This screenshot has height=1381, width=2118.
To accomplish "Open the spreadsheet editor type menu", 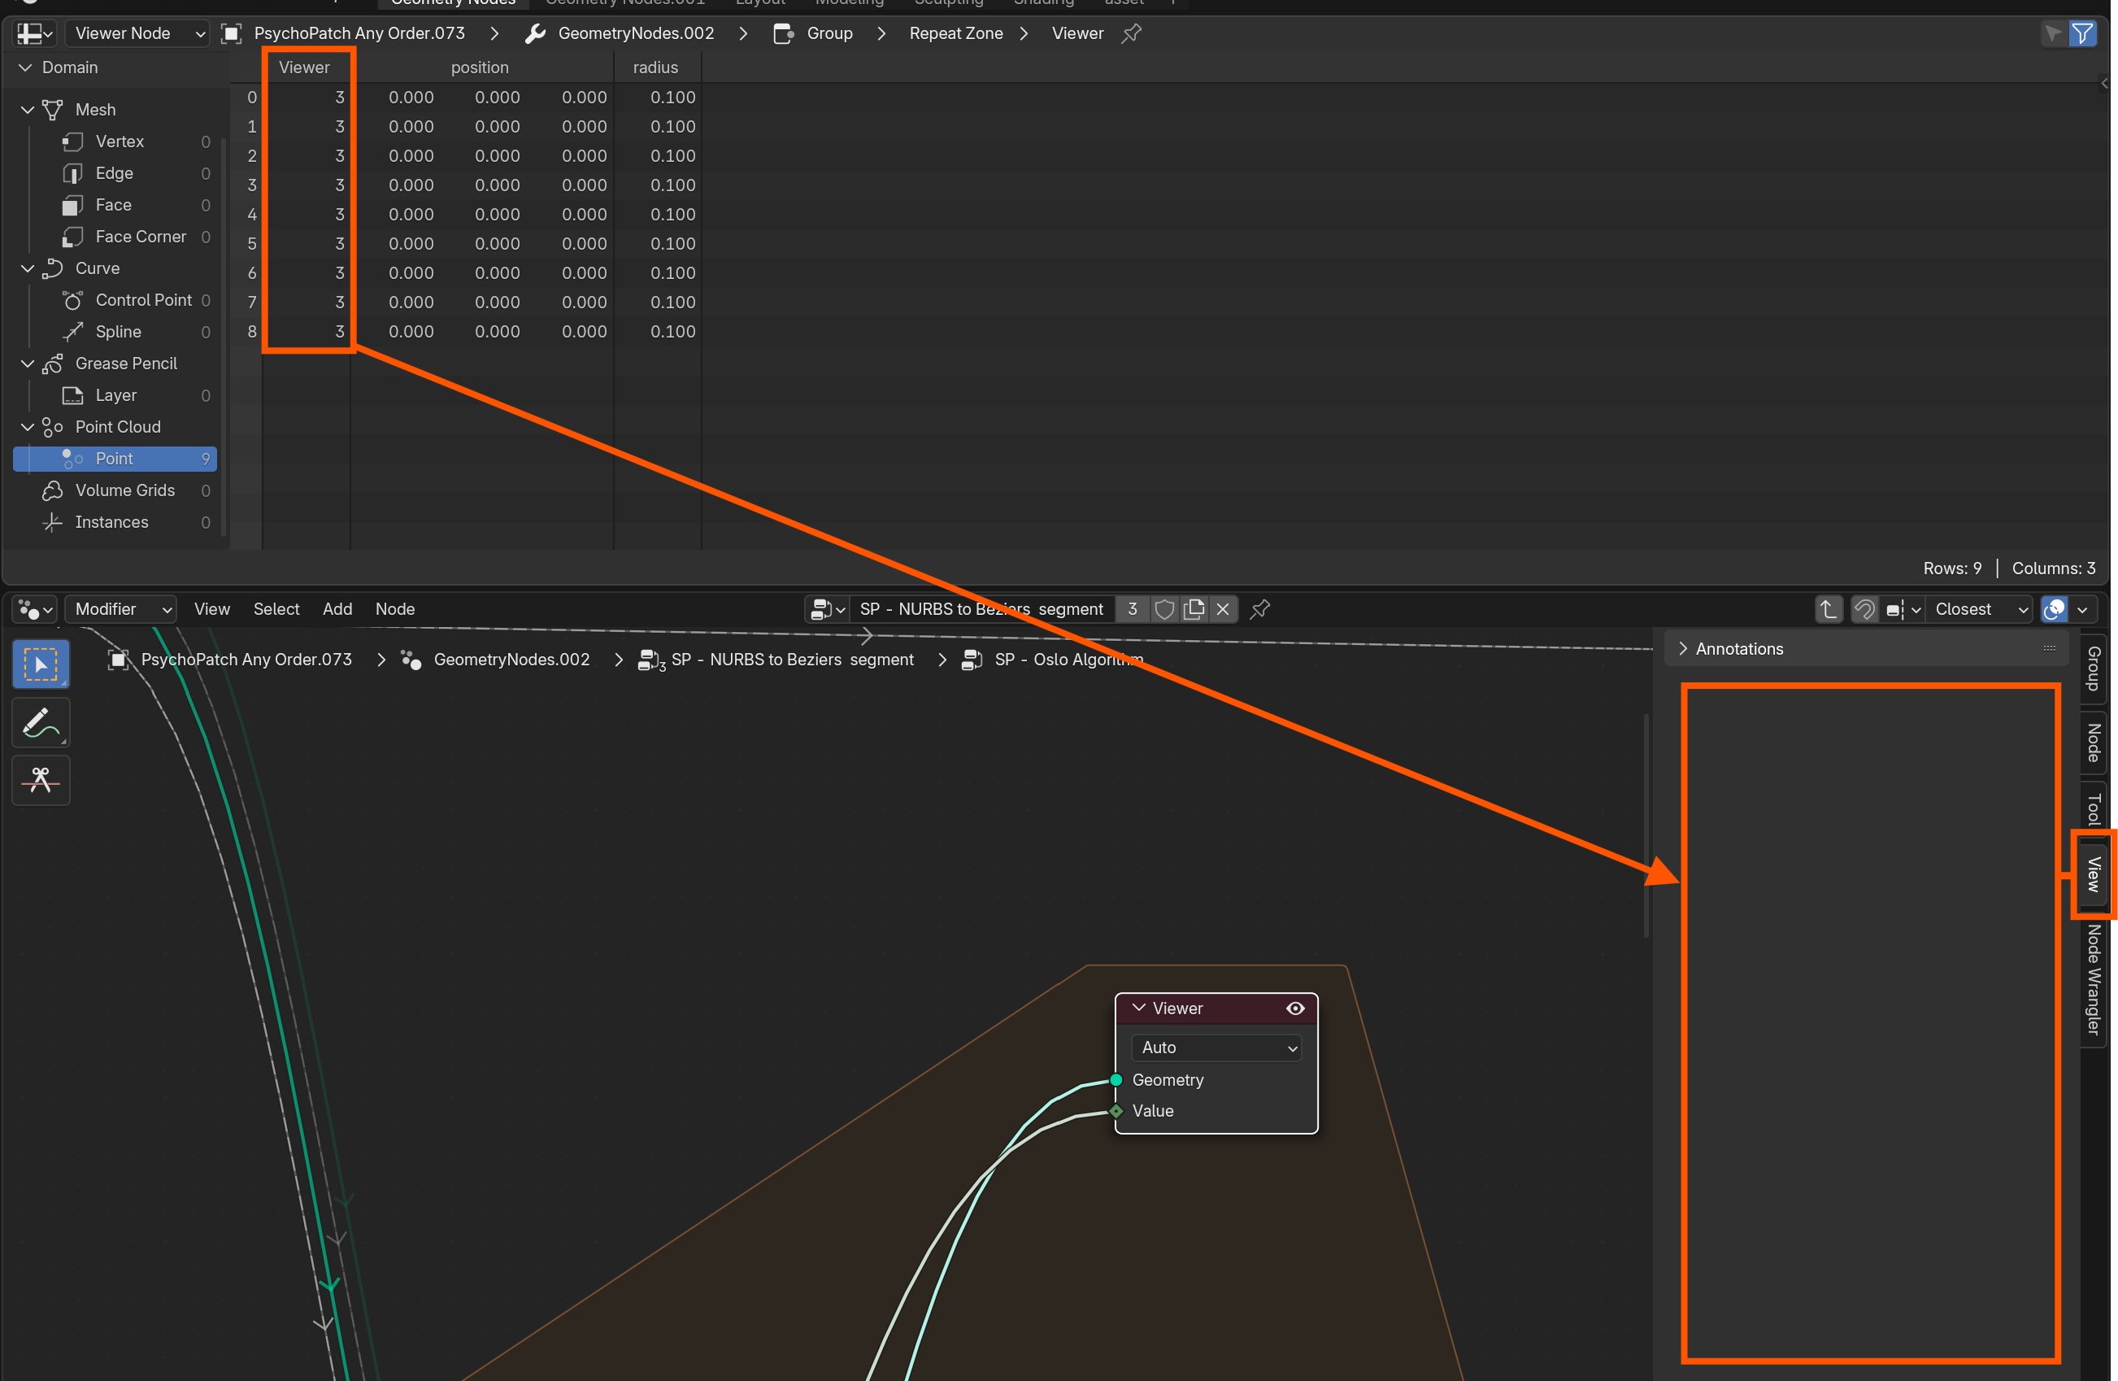I will [x=35, y=33].
